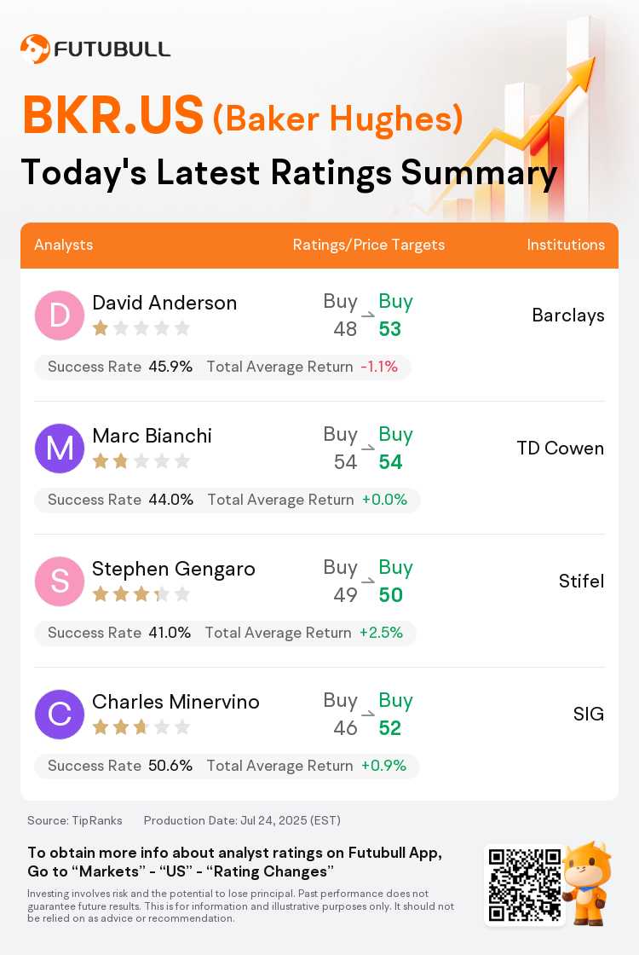The height and width of the screenshot is (955, 639).
Task: Open the Barclays institution label
Action: click(x=567, y=315)
